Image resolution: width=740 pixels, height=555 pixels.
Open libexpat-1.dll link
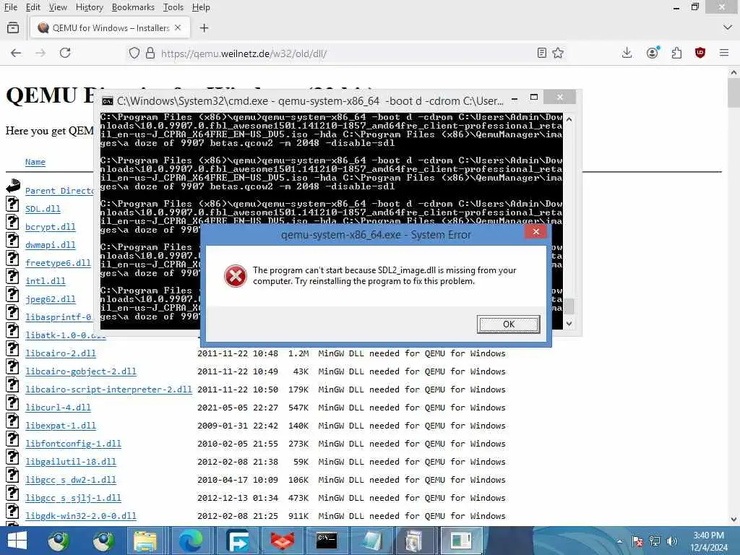coord(61,426)
